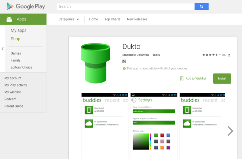Open the Family category link
Screen dimensions: 242x159
[15, 60]
